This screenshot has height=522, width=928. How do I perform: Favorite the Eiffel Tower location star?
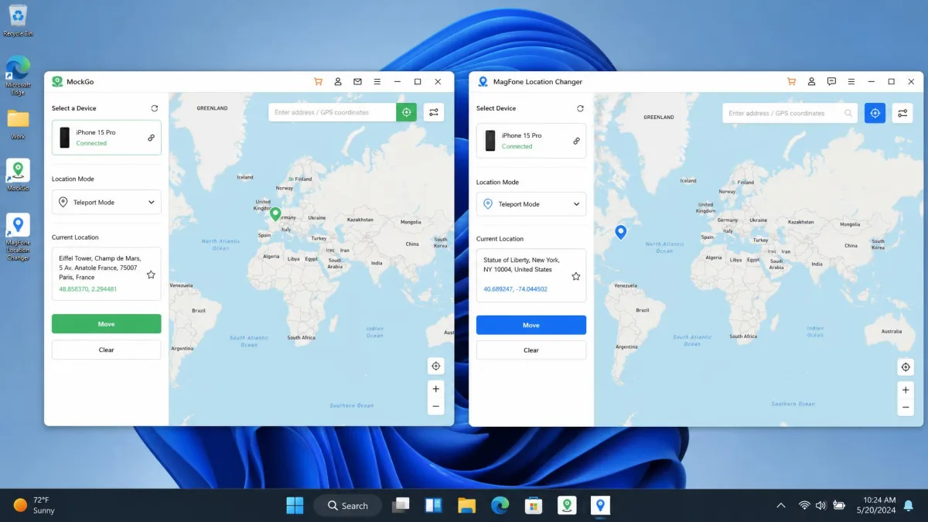coord(151,275)
